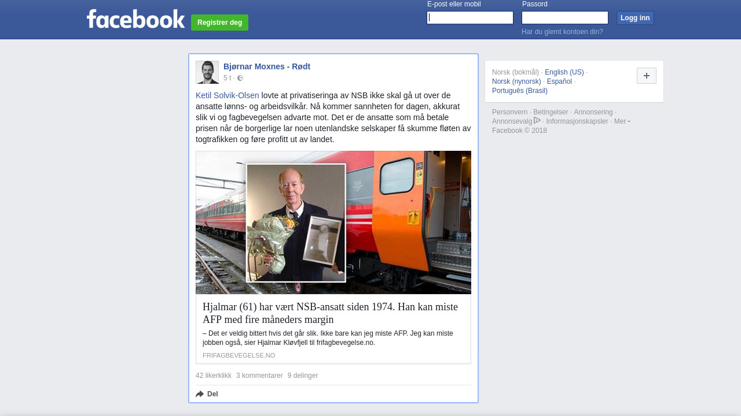View the 42 likerklikk list
The width and height of the screenshot is (741, 416).
214,376
